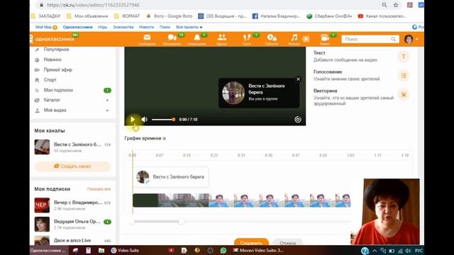454x255 pixels.
Task: Open the Обсуждения discussions icon
Action: [172, 40]
